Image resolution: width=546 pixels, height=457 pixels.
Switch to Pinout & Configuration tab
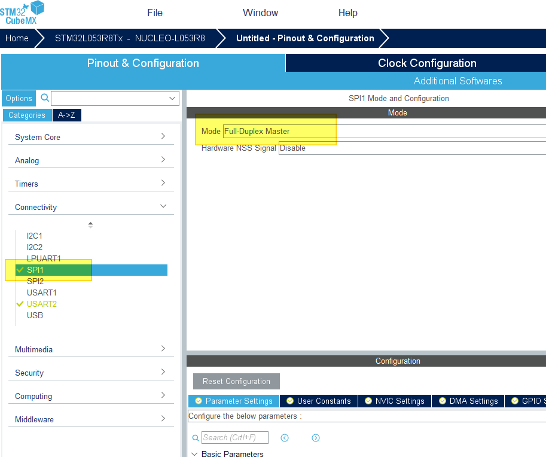coord(143,63)
